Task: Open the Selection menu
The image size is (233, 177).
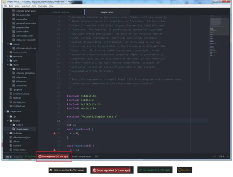Action: coord(26,6)
